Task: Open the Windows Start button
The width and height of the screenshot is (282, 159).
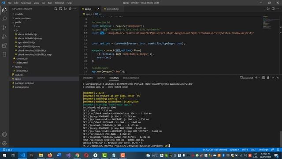Action: click(x=4, y=155)
